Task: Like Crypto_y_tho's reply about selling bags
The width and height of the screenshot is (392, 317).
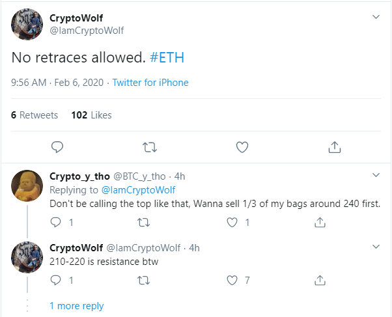Action: click(x=232, y=222)
